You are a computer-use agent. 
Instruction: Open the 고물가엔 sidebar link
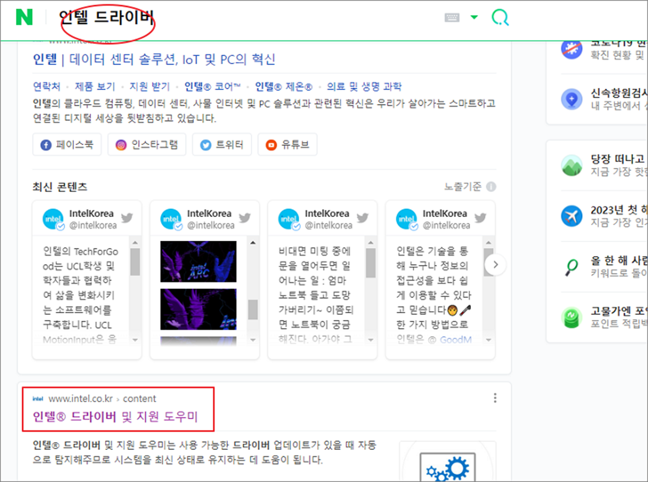619,312
